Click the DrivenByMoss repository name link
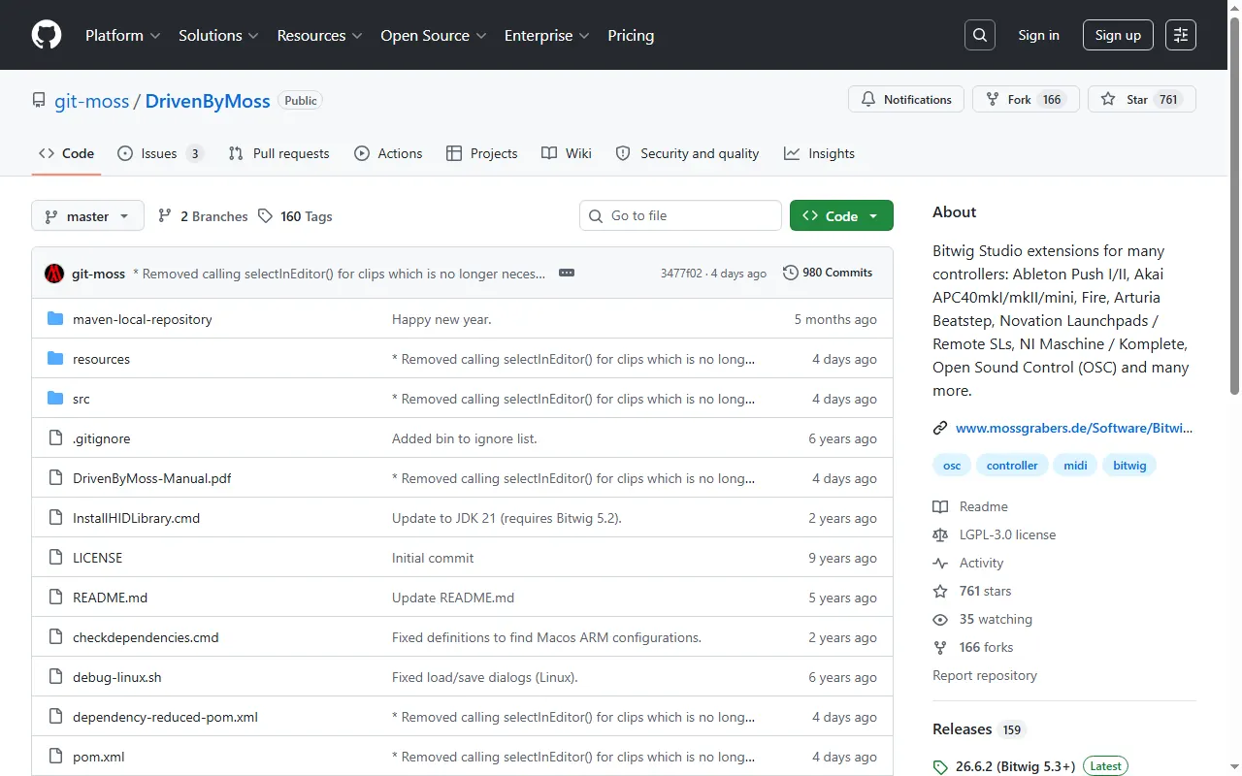The height and width of the screenshot is (776, 1242). pos(208,101)
